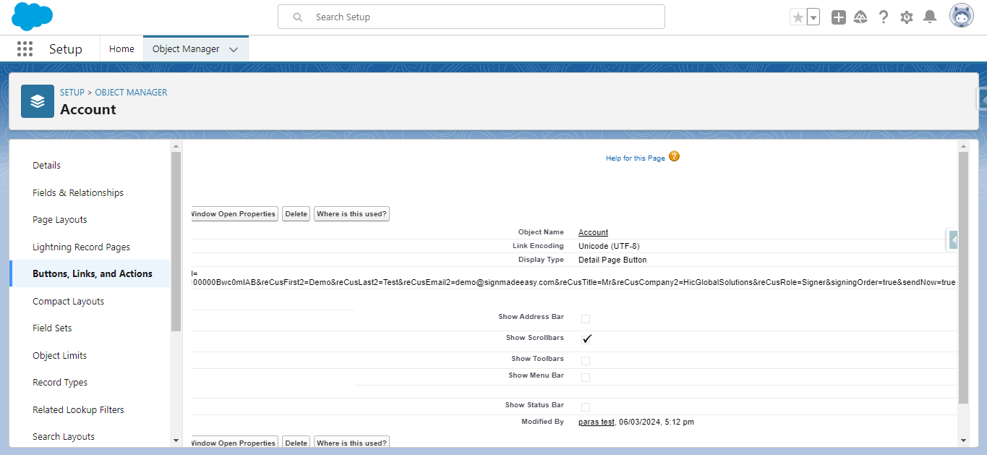Screen dimensions: 987x455
Task: Click the Help for this Page link
Action: point(635,158)
